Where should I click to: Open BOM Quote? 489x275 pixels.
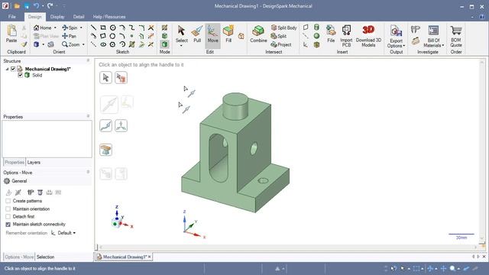456,36
